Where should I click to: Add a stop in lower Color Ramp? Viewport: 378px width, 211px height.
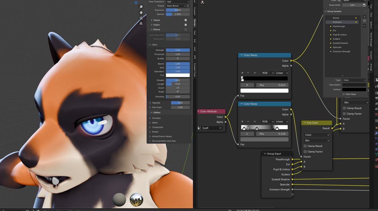(x=242, y=121)
